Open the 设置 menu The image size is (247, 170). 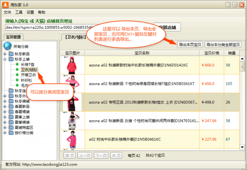[30, 12]
